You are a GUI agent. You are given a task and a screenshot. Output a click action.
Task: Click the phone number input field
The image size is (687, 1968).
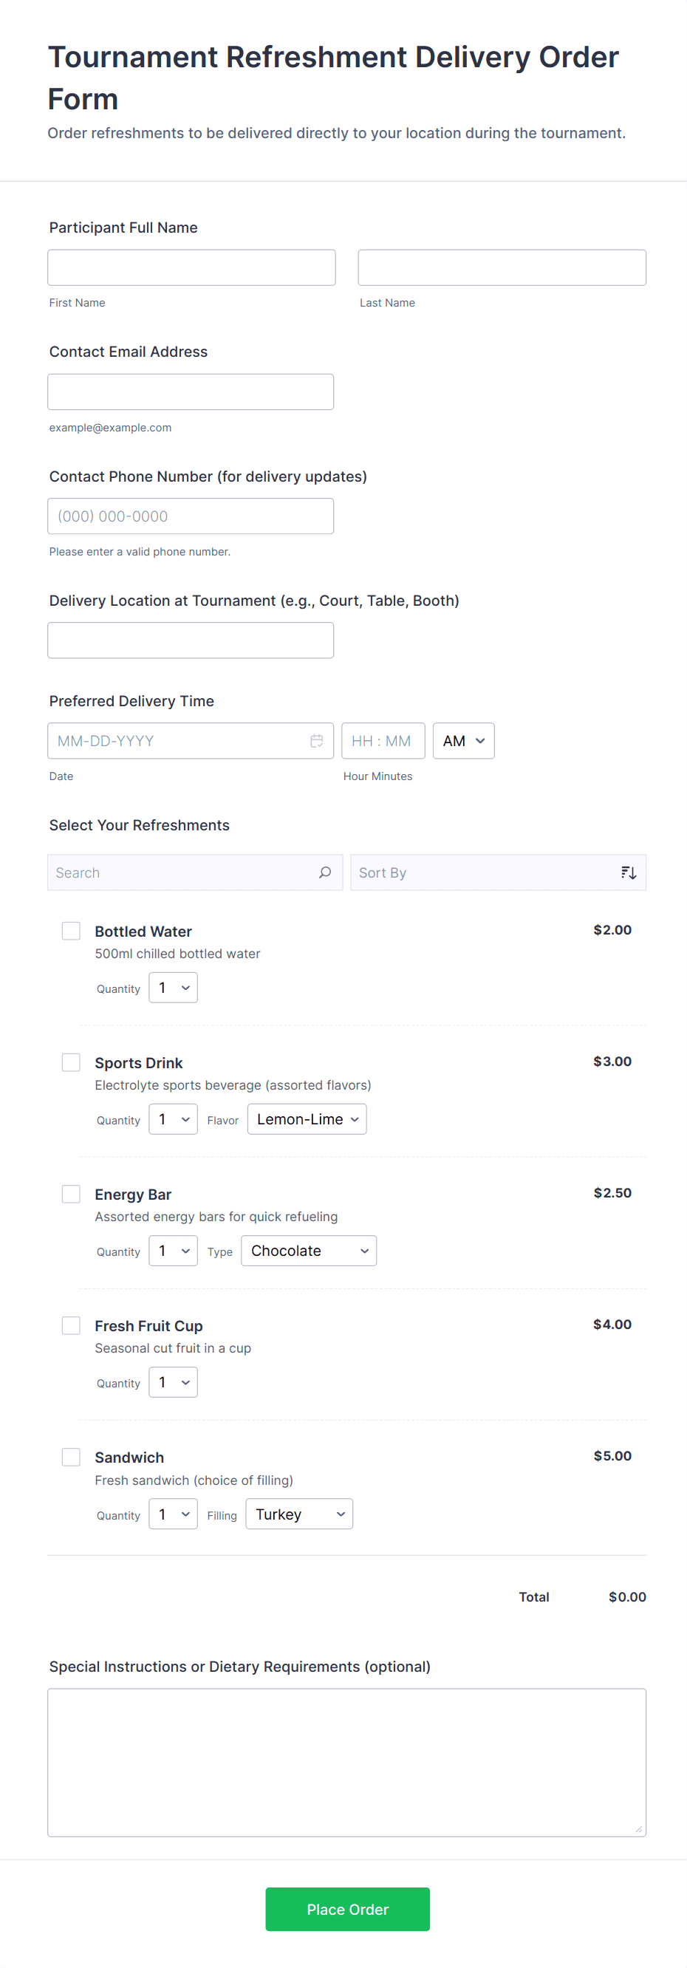pos(191,516)
